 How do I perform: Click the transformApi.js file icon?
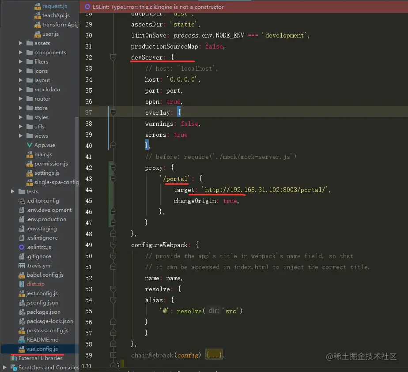(x=38, y=25)
